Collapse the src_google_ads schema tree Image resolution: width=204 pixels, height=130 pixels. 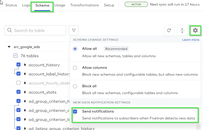pyautogui.click(x=9, y=47)
